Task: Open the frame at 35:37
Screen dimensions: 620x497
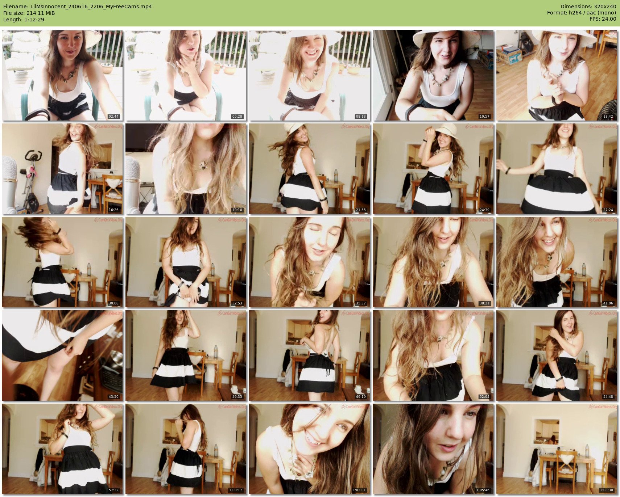Action: pos(310,262)
